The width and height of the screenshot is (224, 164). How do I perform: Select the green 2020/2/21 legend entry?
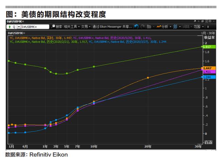tap(48, 42)
